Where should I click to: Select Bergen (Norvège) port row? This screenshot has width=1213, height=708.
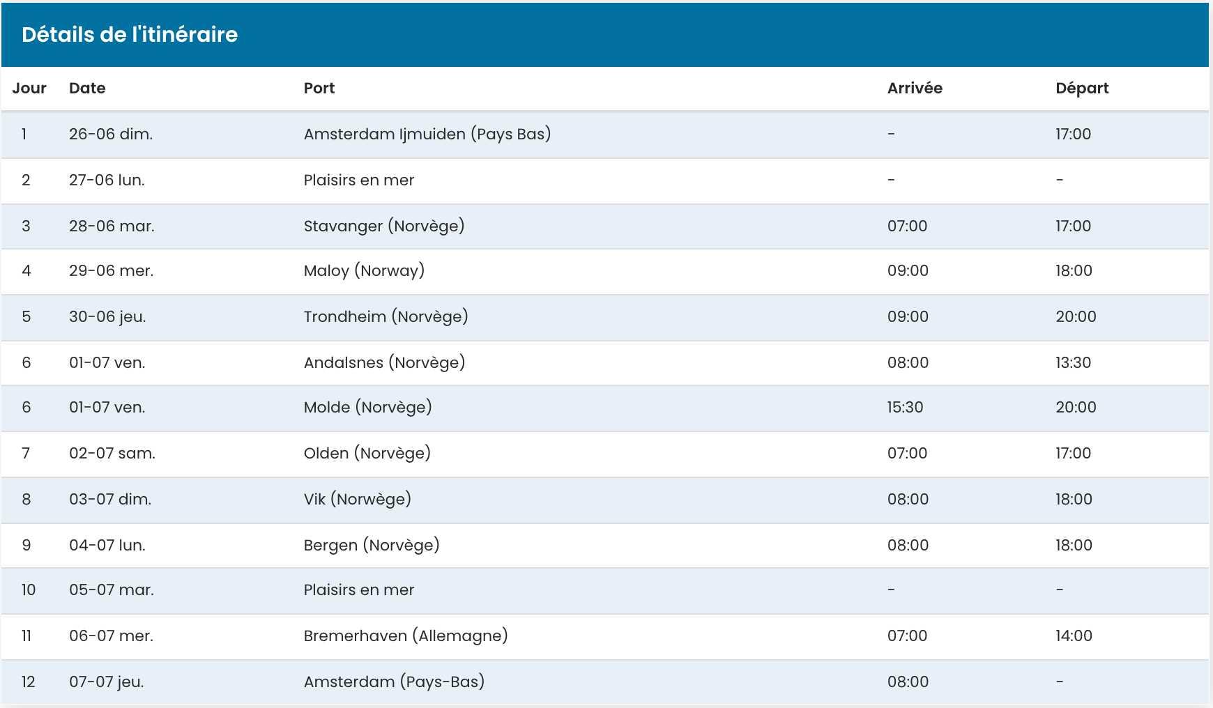[372, 545]
